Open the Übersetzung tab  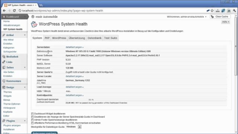click(77, 38)
